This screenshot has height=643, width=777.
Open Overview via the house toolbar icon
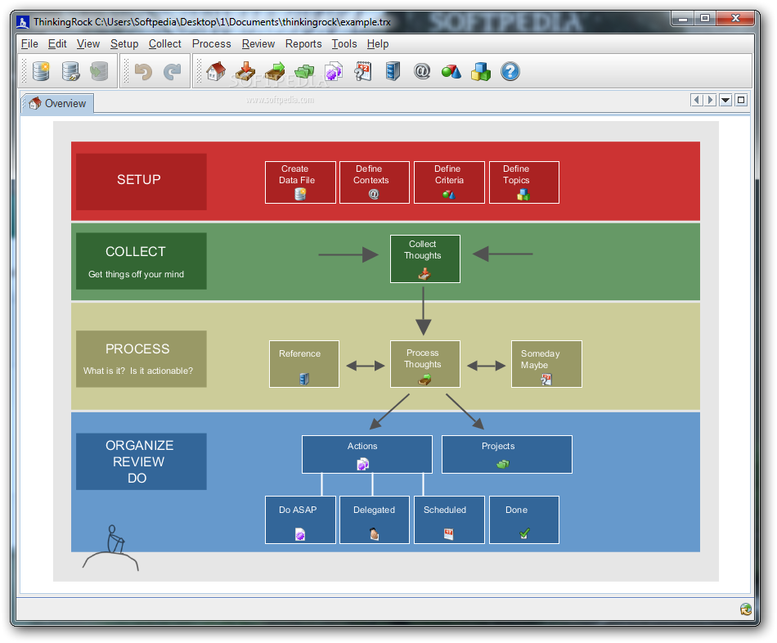coord(216,71)
